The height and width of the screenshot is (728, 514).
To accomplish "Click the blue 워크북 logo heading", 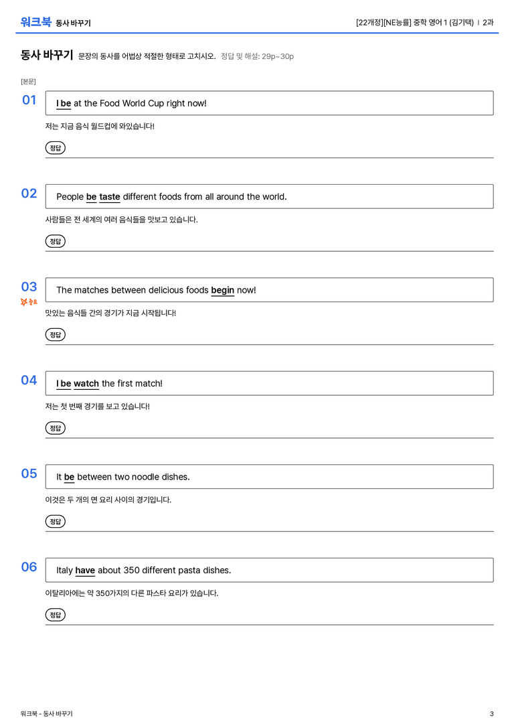I will (35, 22).
